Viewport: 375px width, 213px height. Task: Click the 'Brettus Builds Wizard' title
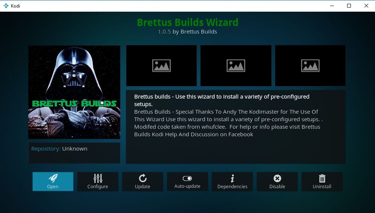[x=188, y=23]
